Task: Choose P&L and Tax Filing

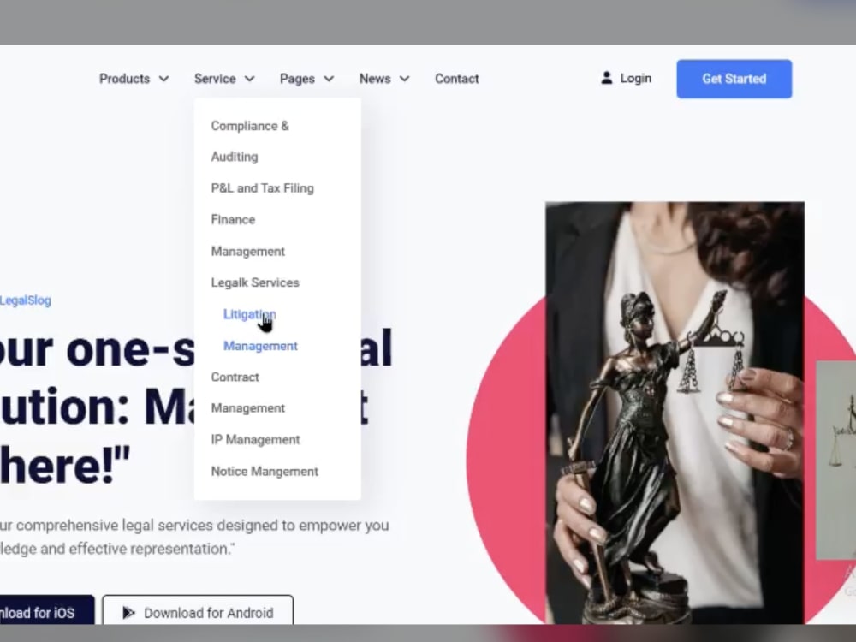Action: 263,188
